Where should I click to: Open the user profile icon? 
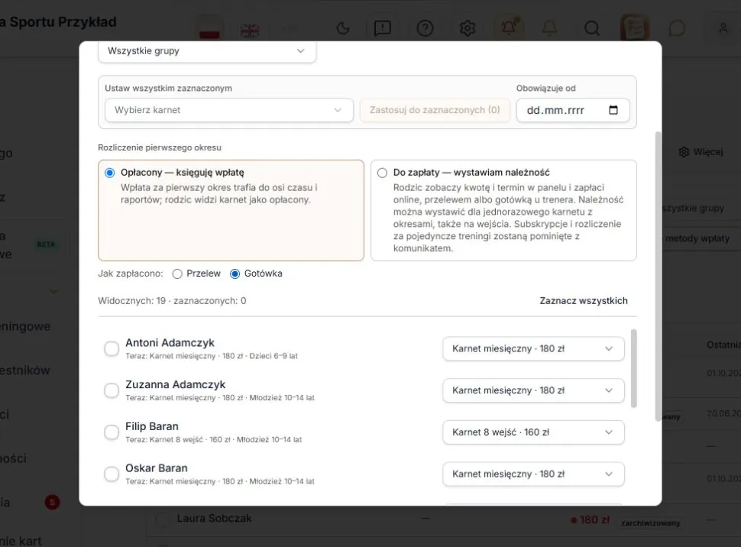pyautogui.click(x=723, y=28)
